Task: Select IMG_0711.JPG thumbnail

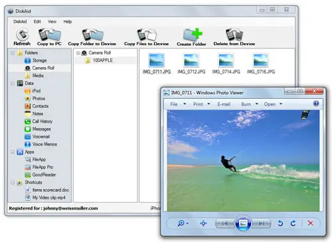Action: point(157,64)
